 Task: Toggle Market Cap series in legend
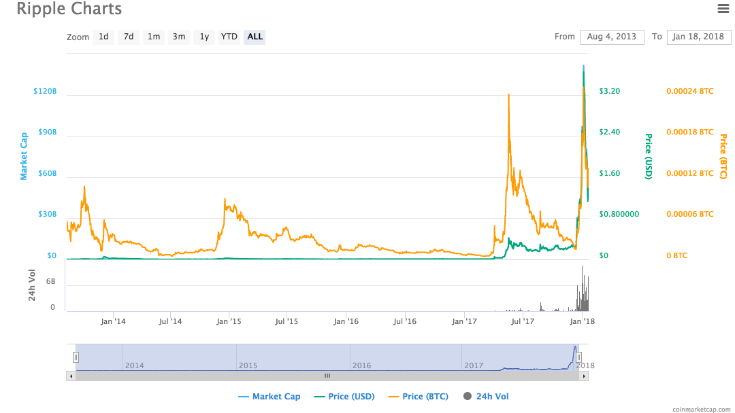[269, 396]
